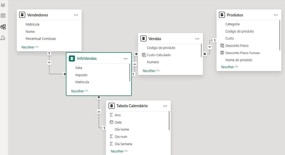Click the Produtos table scrollbar
Viewport: 285px width, 155px height.
point(280,35)
